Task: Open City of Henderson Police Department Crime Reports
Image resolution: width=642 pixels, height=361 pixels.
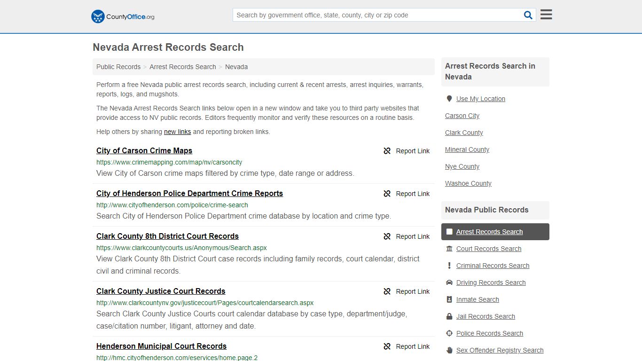Action: pos(189,193)
